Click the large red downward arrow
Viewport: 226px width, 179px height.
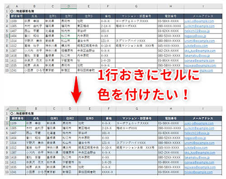(x=76, y=90)
